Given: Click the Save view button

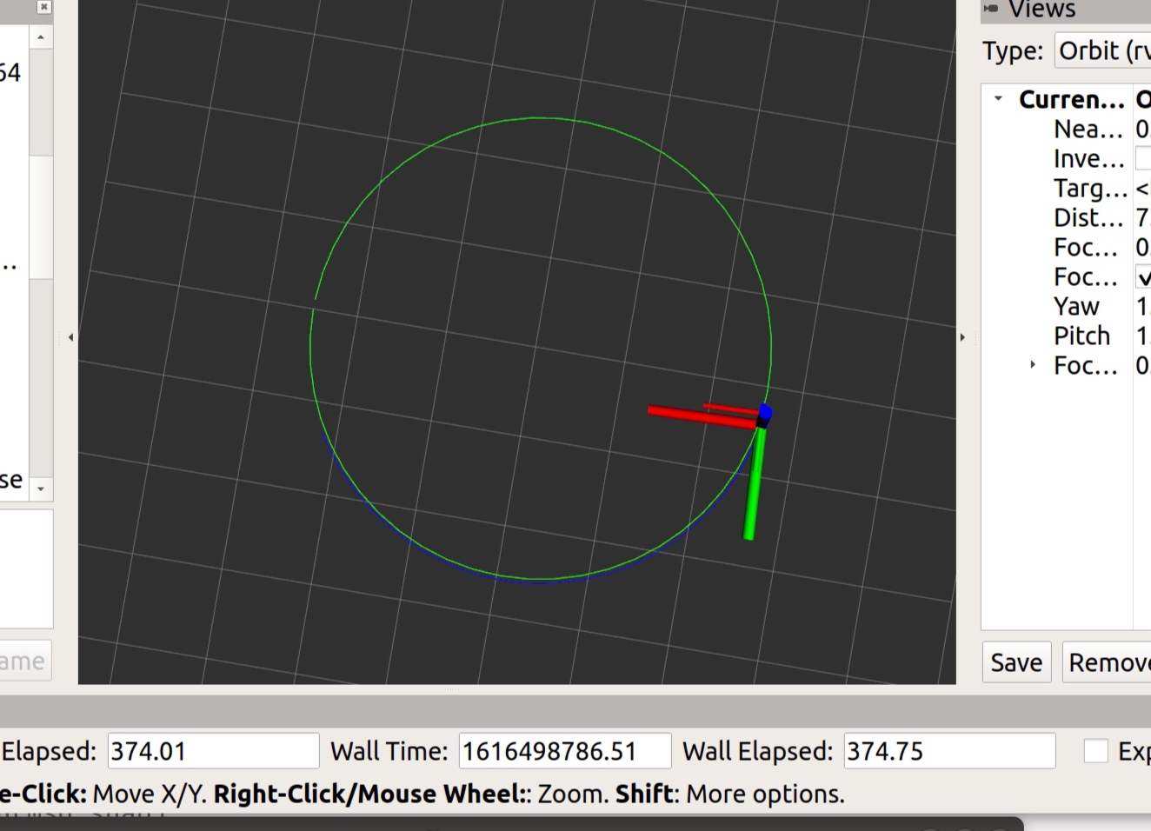Looking at the screenshot, I should tap(1015, 661).
